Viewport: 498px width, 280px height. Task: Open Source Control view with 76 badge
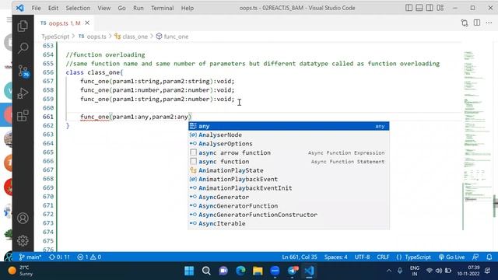(x=23, y=71)
